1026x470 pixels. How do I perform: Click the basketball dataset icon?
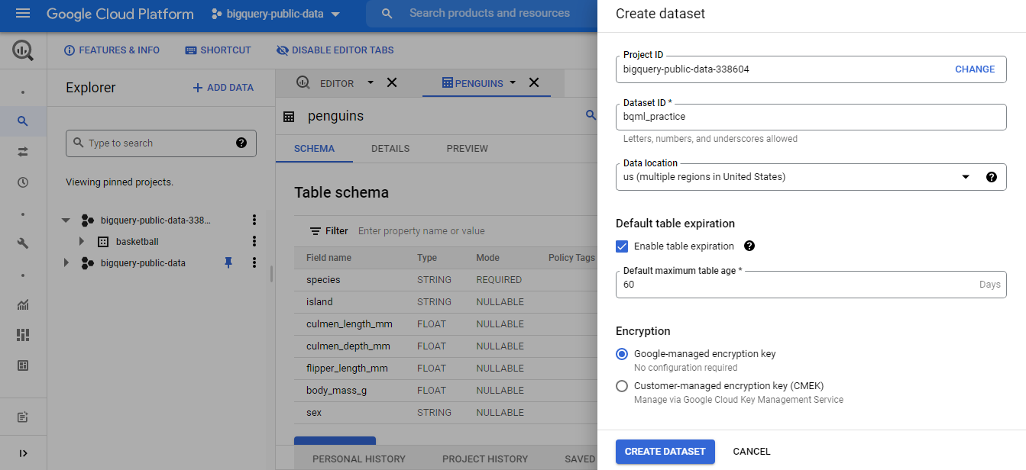(x=103, y=242)
